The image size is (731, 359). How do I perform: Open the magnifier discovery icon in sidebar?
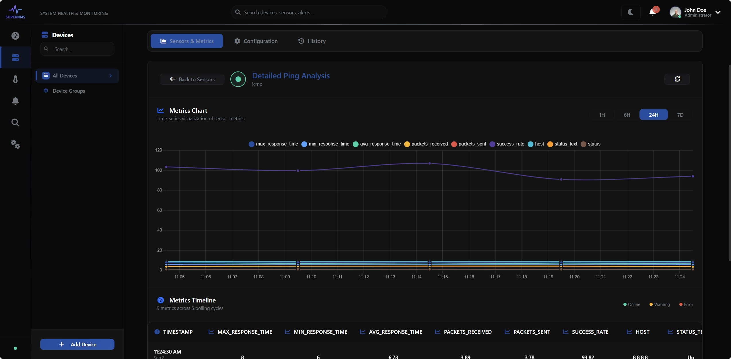15,123
